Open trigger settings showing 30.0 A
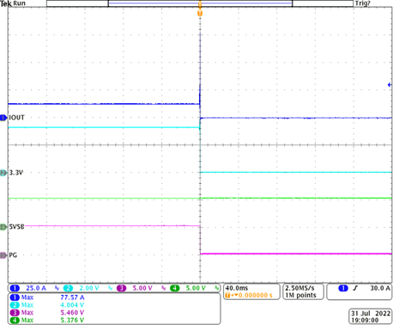The image size is (393, 325). [x=359, y=291]
